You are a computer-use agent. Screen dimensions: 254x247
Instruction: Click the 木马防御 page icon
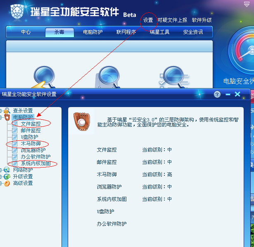(x=14, y=144)
